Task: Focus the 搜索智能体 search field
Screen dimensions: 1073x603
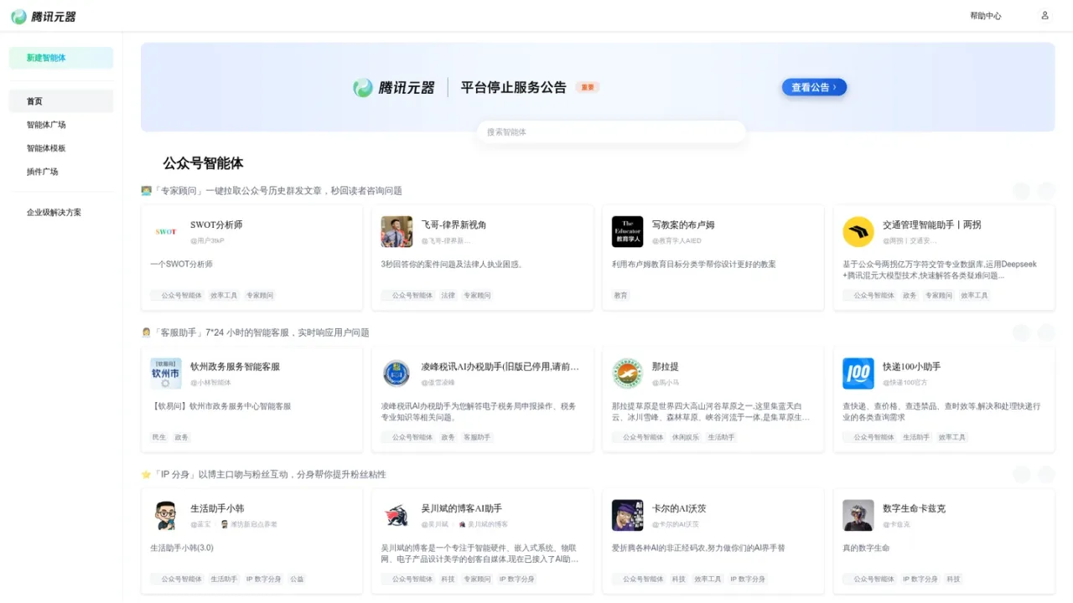Action: click(611, 132)
